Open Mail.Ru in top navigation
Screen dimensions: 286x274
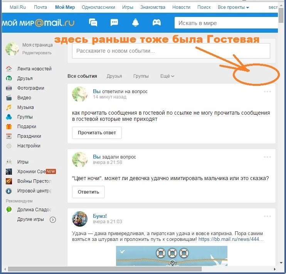(17, 7)
